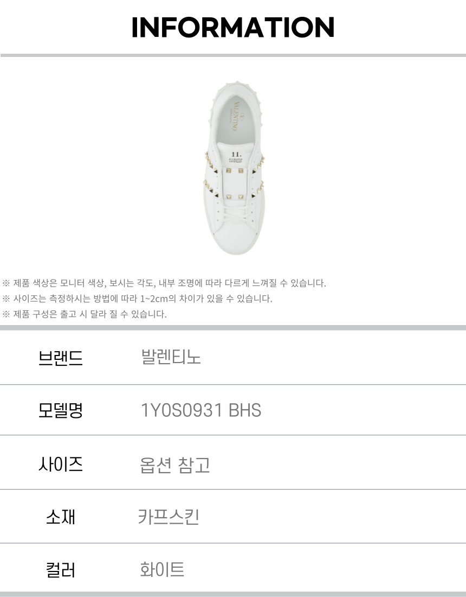Viewport: 466px width, 597px height.
Task: Select the color value 화이트
Action: click(x=162, y=570)
